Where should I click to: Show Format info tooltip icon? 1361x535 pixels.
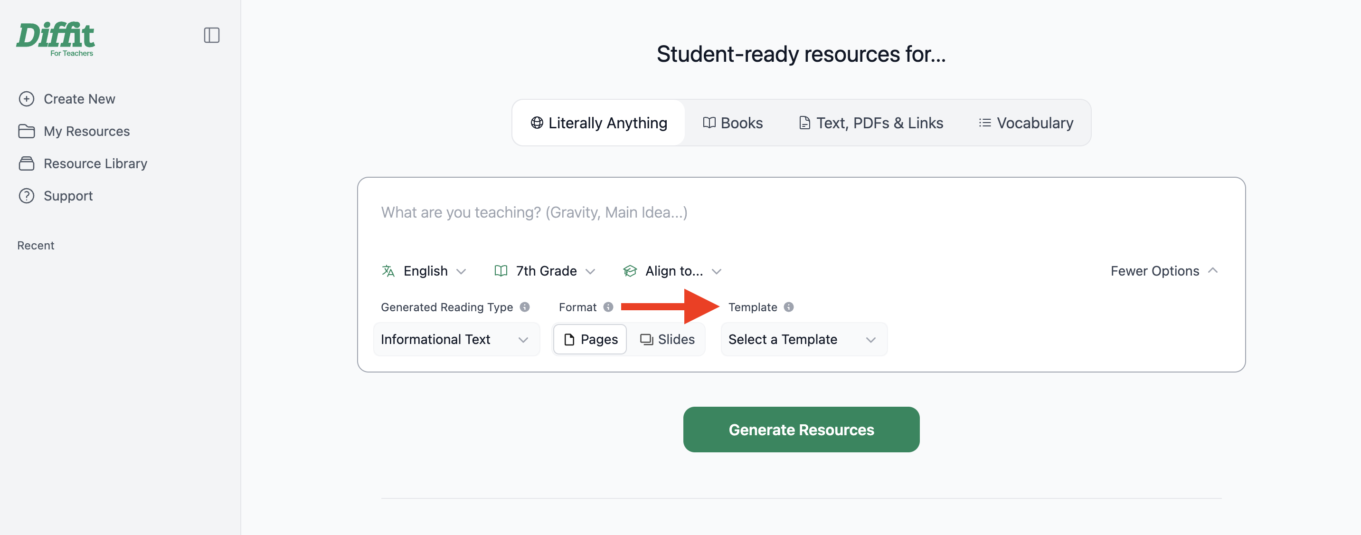click(x=608, y=306)
